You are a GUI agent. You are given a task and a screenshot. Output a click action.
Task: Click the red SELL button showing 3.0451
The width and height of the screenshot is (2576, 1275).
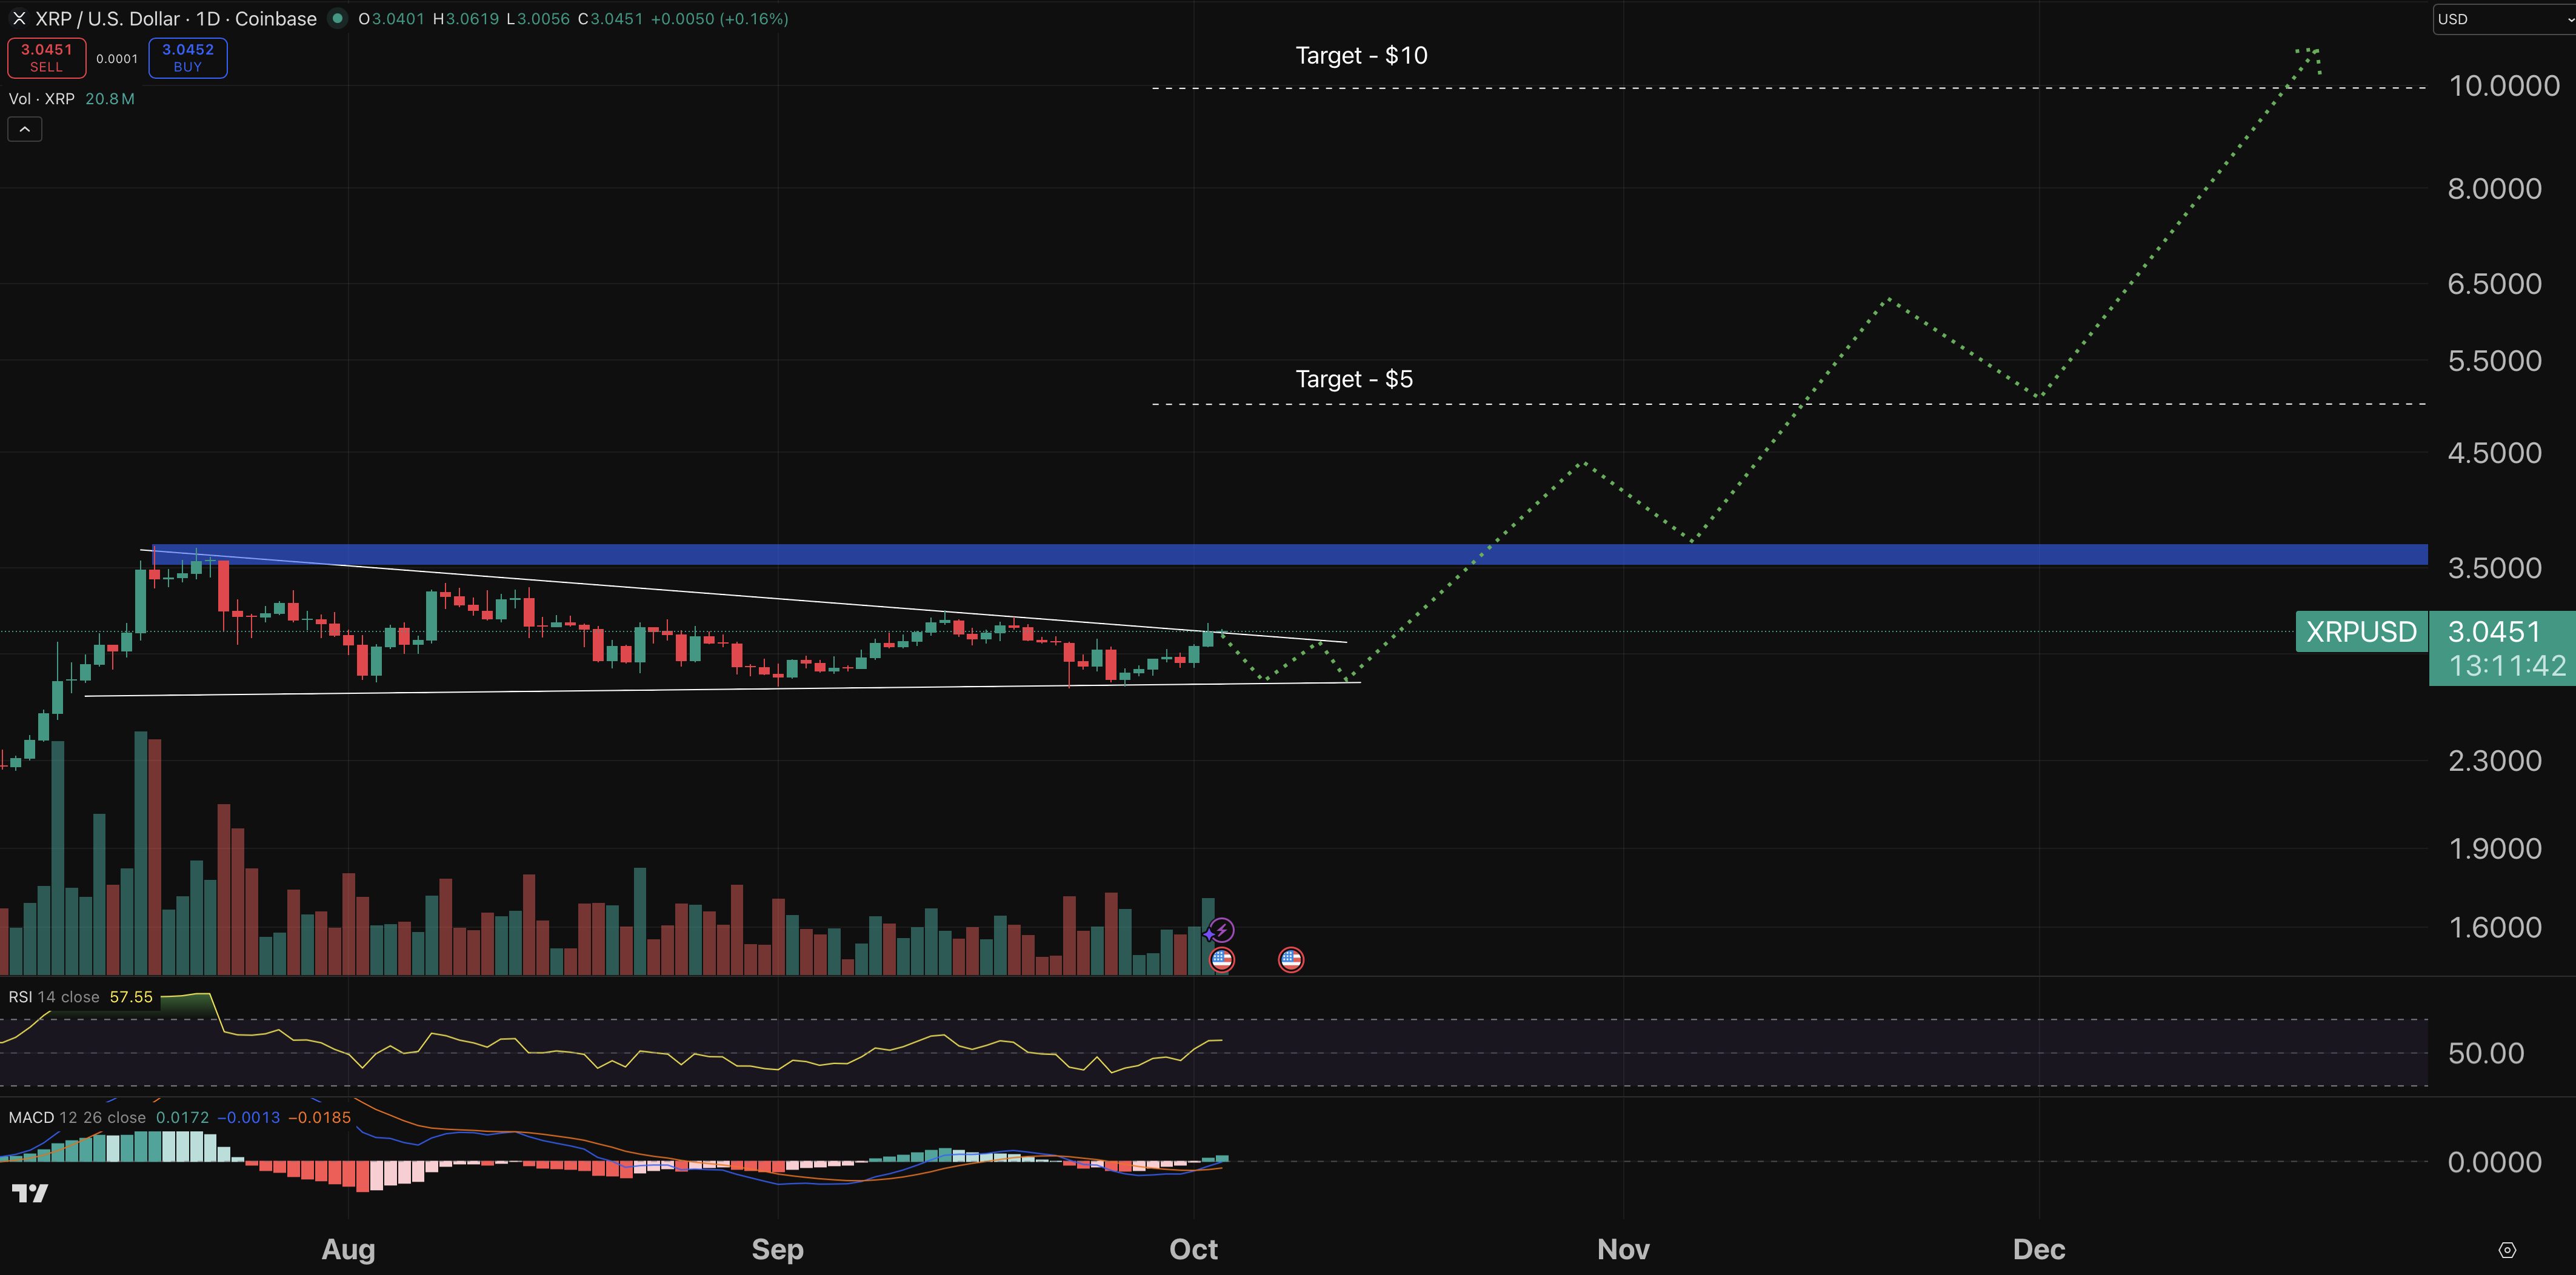[x=46, y=57]
